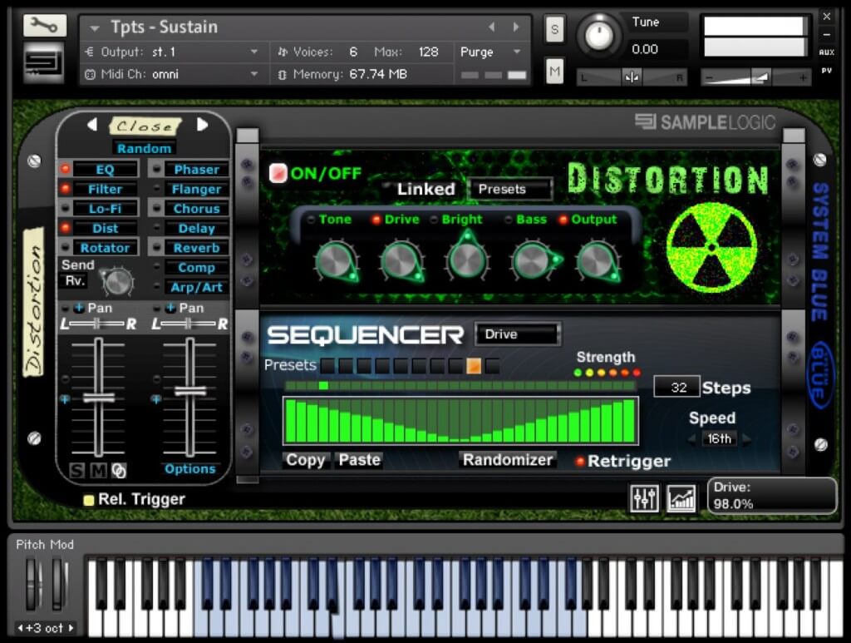The image size is (851, 643).
Task: Open the Phaser effect page
Action: (196, 170)
